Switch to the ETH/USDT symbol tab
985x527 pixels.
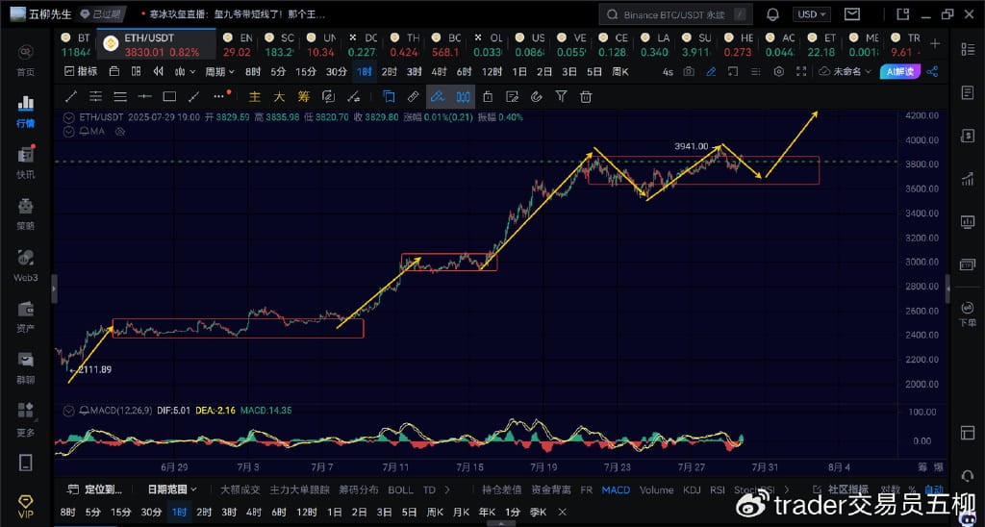156,44
